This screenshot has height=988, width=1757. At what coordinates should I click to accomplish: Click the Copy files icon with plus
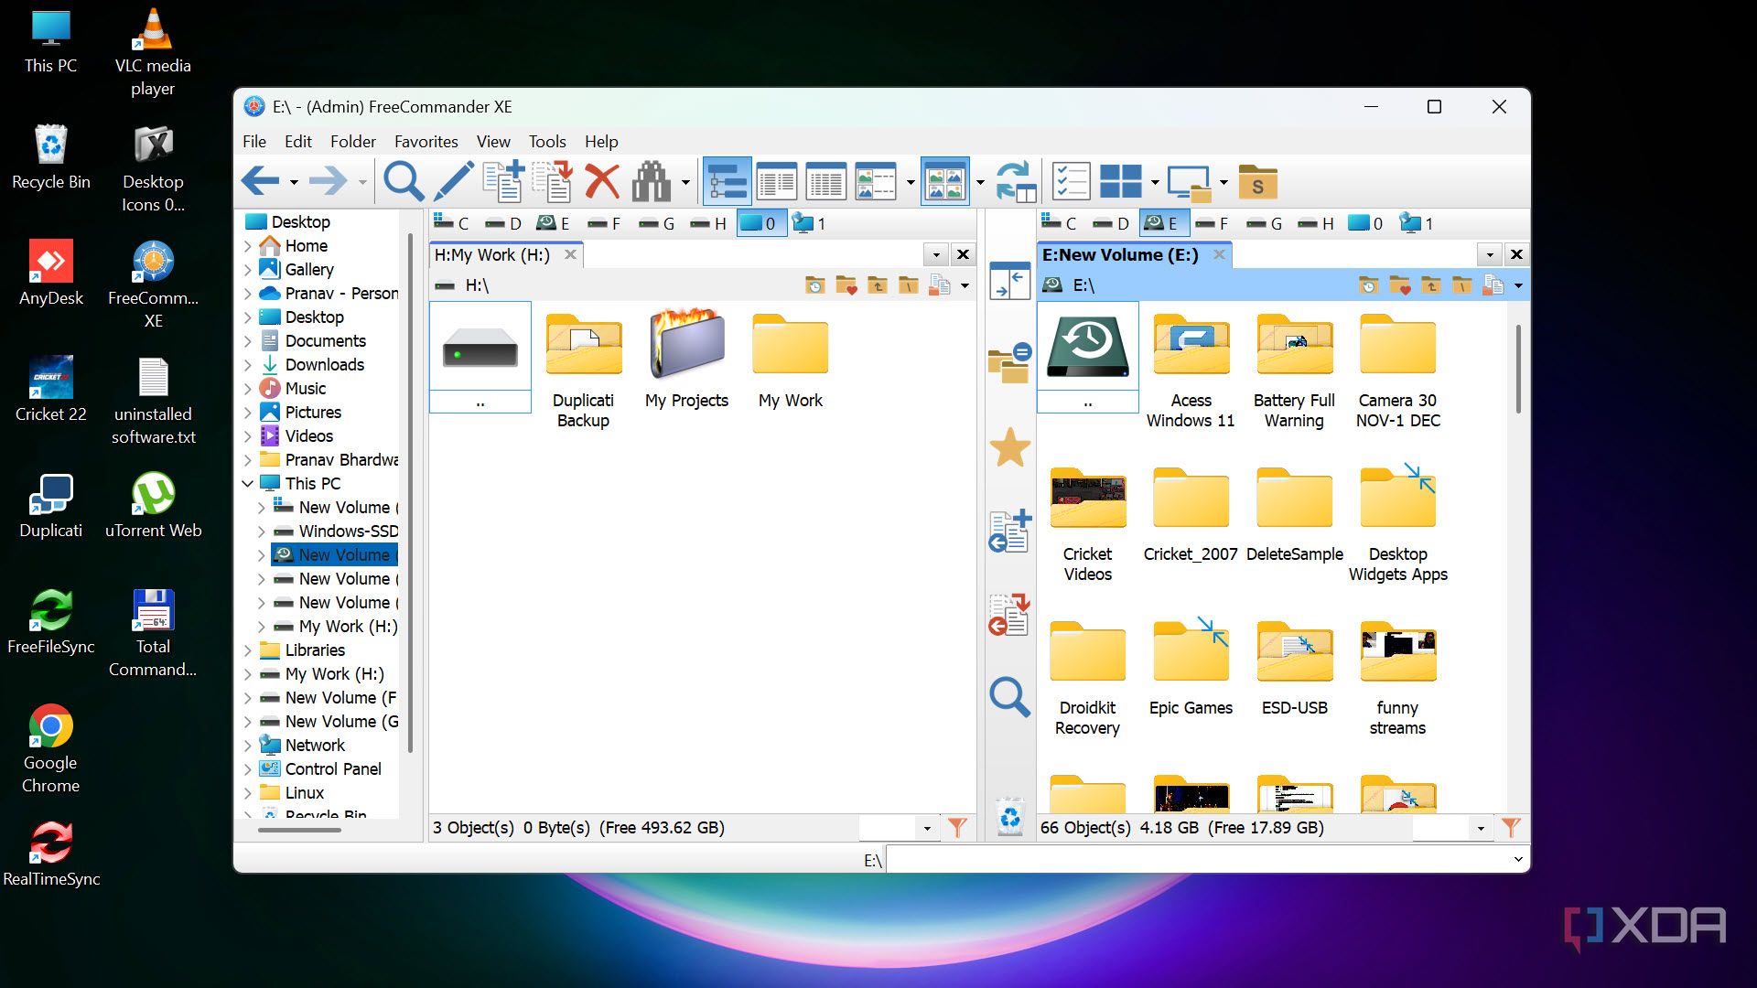[x=503, y=182]
